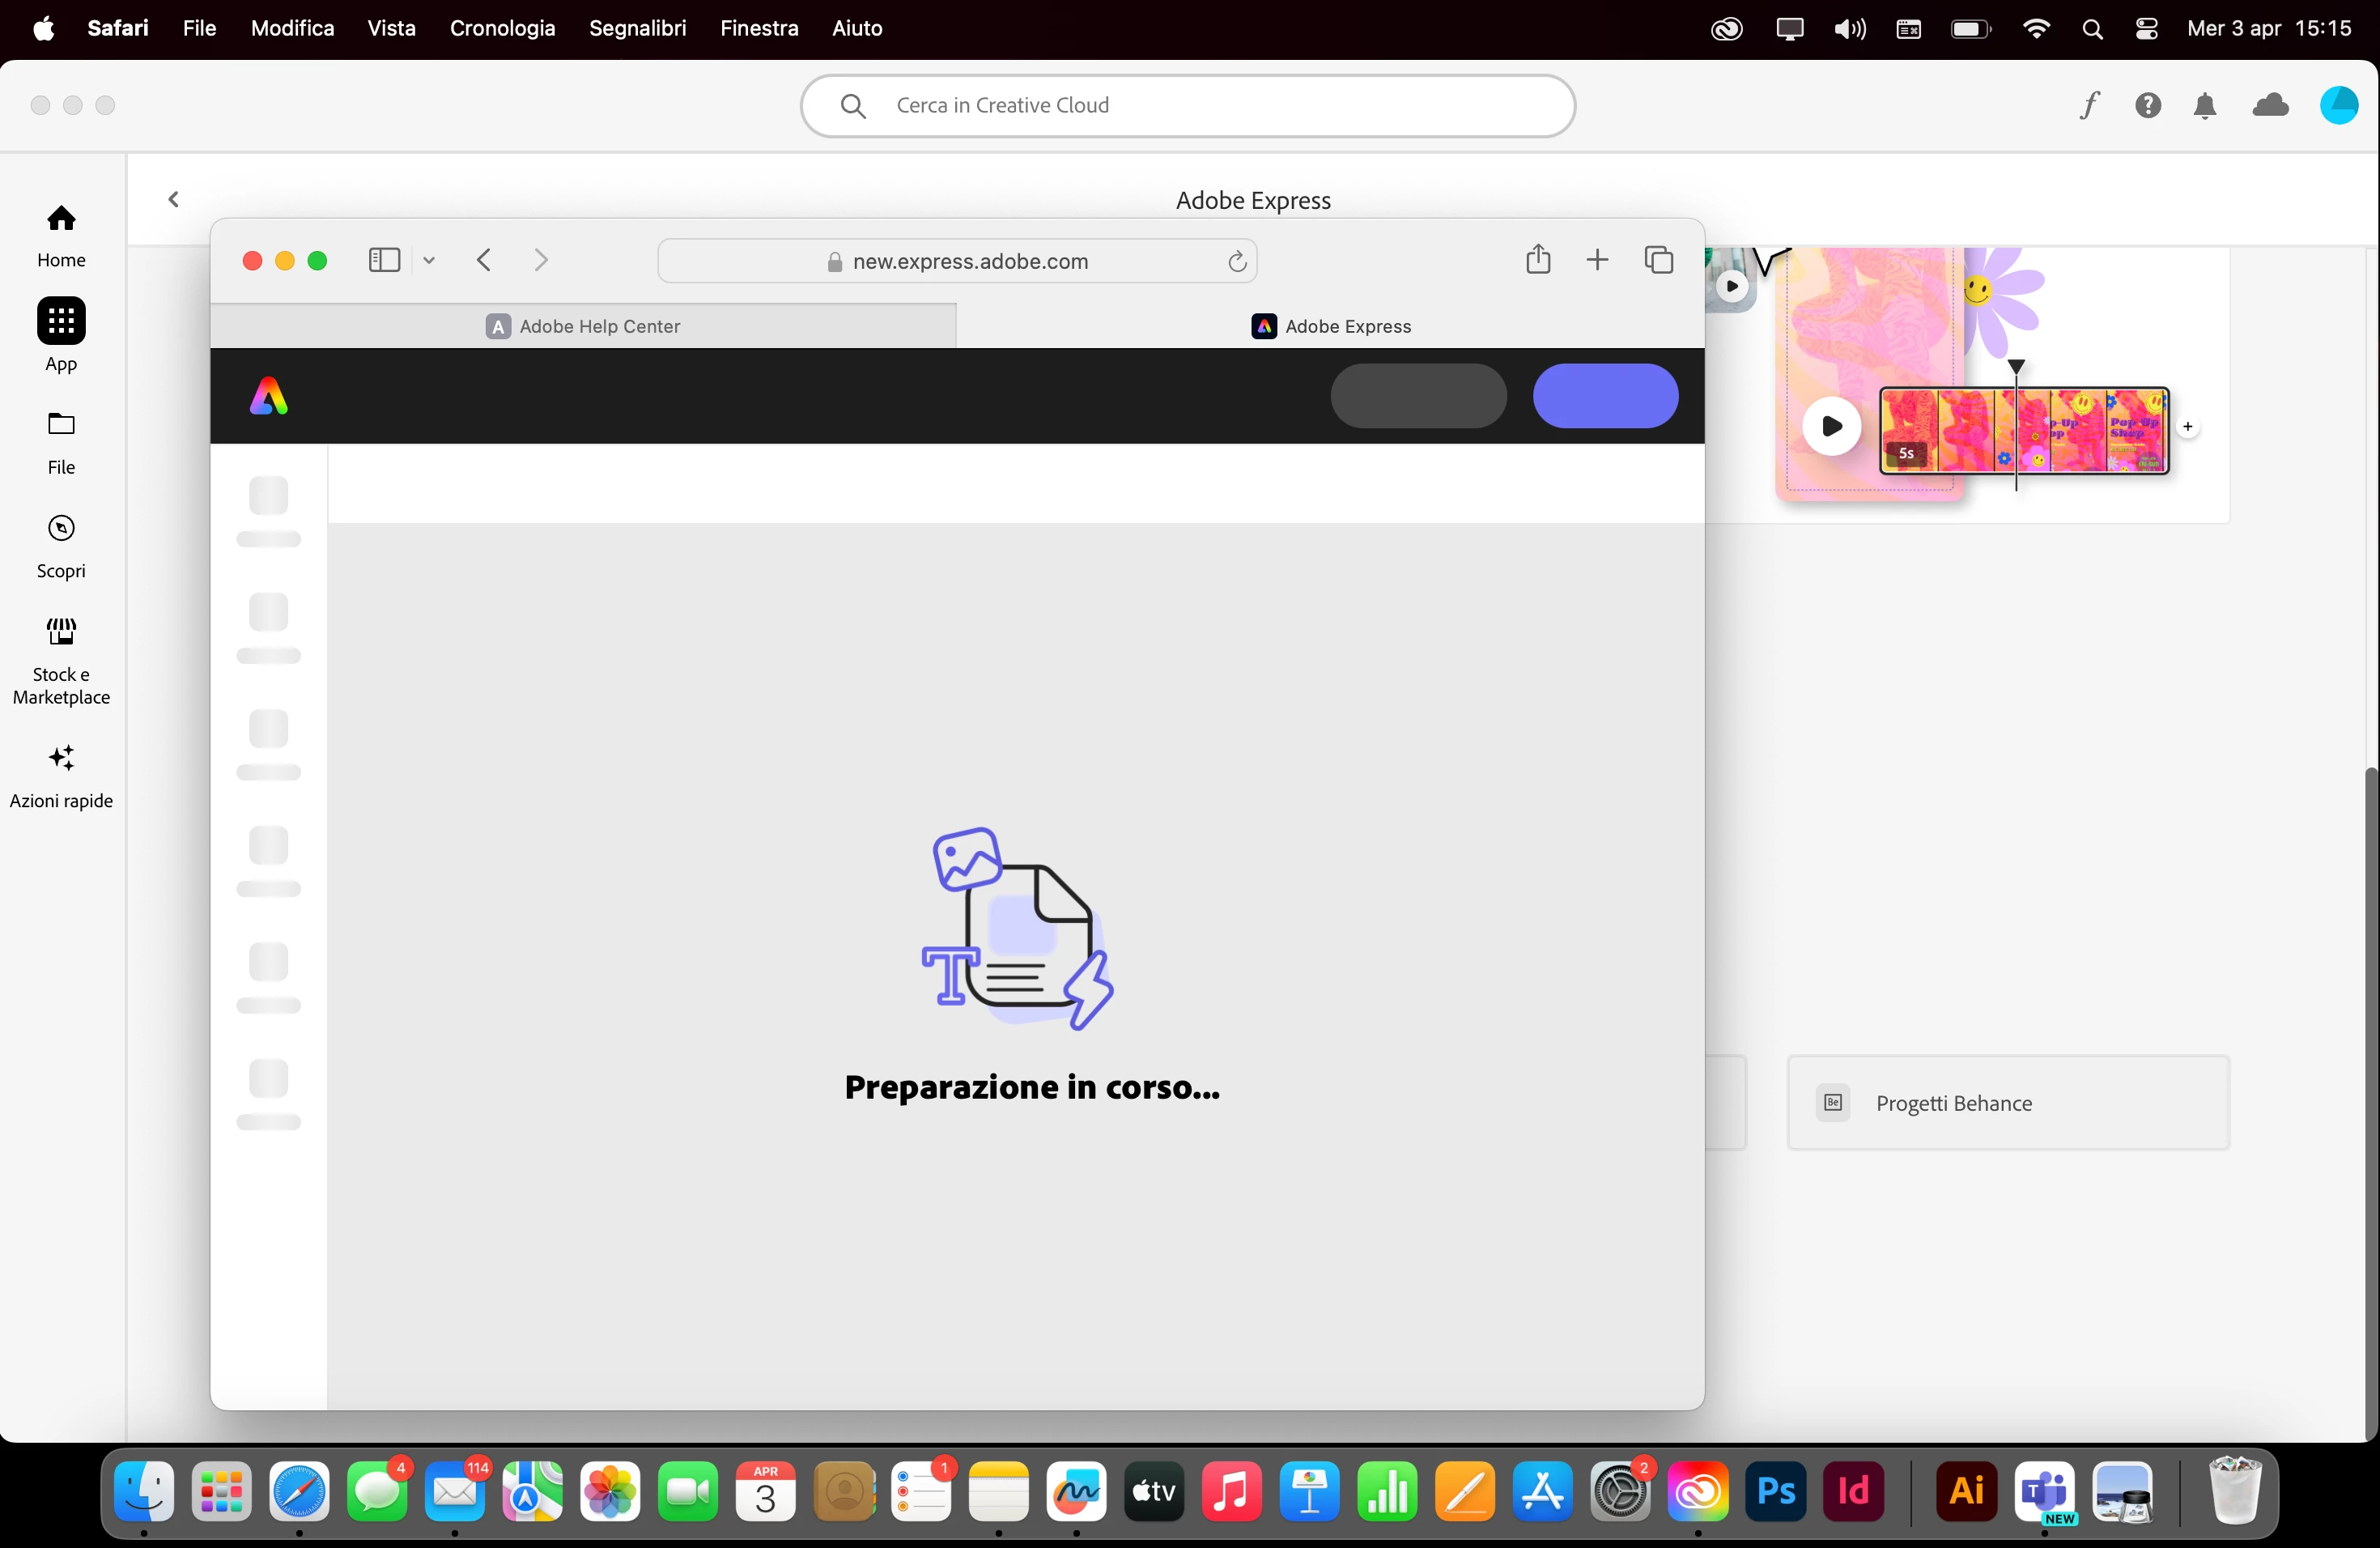The image size is (2380, 1548).
Task: Show Safari tab overview
Action: pyautogui.click(x=1658, y=260)
